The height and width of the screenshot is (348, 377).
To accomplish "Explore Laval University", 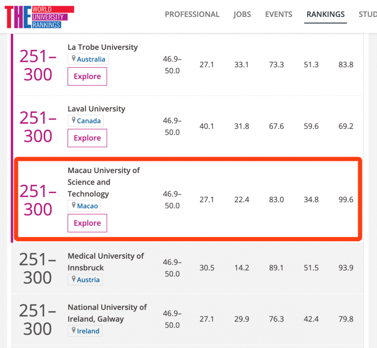I will click(x=87, y=138).
